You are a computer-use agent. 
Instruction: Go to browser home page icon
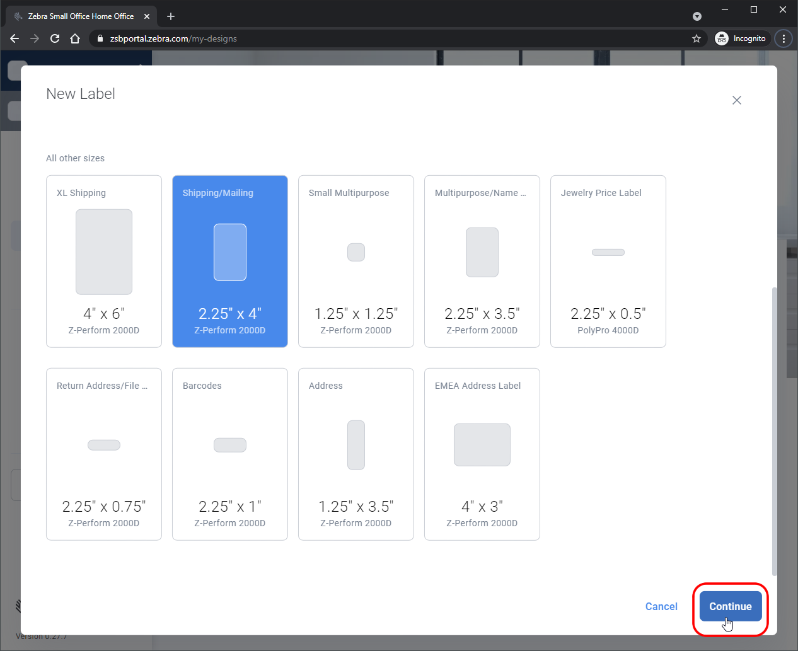75,38
